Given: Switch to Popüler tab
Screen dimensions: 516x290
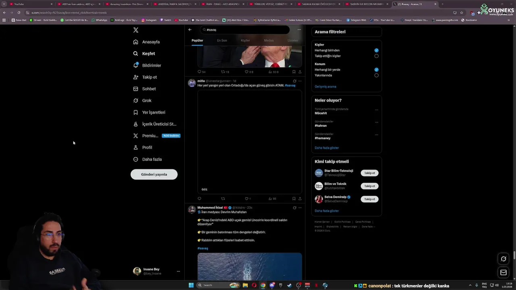Looking at the screenshot, I should click(197, 40).
